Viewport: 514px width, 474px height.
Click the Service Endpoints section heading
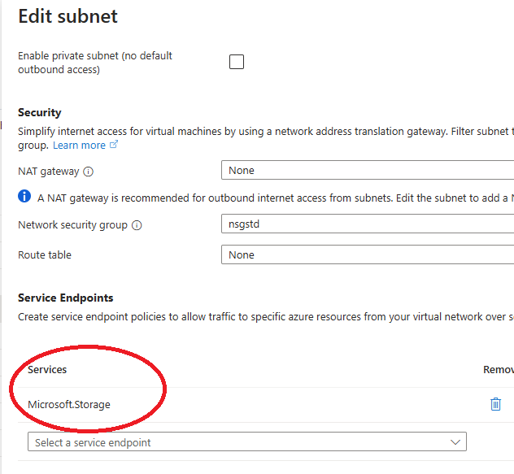(66, 298)
